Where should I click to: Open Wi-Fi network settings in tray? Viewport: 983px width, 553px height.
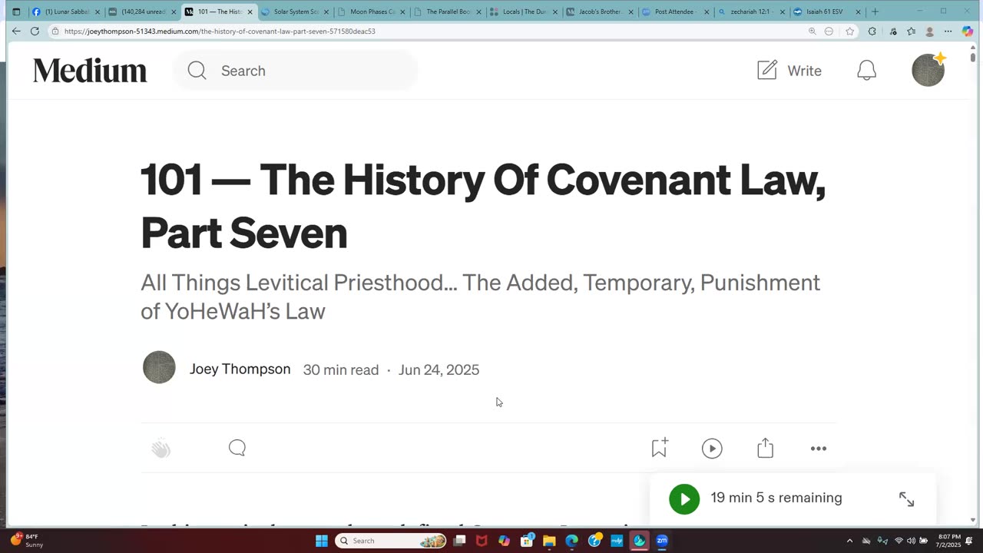click(899, 541)
